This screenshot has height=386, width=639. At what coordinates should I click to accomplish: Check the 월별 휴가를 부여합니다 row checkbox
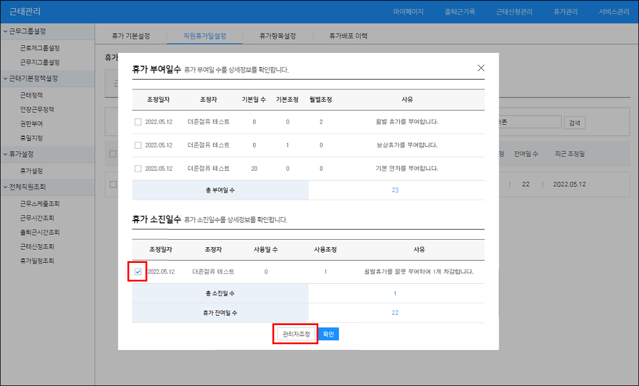pos(138,122)
